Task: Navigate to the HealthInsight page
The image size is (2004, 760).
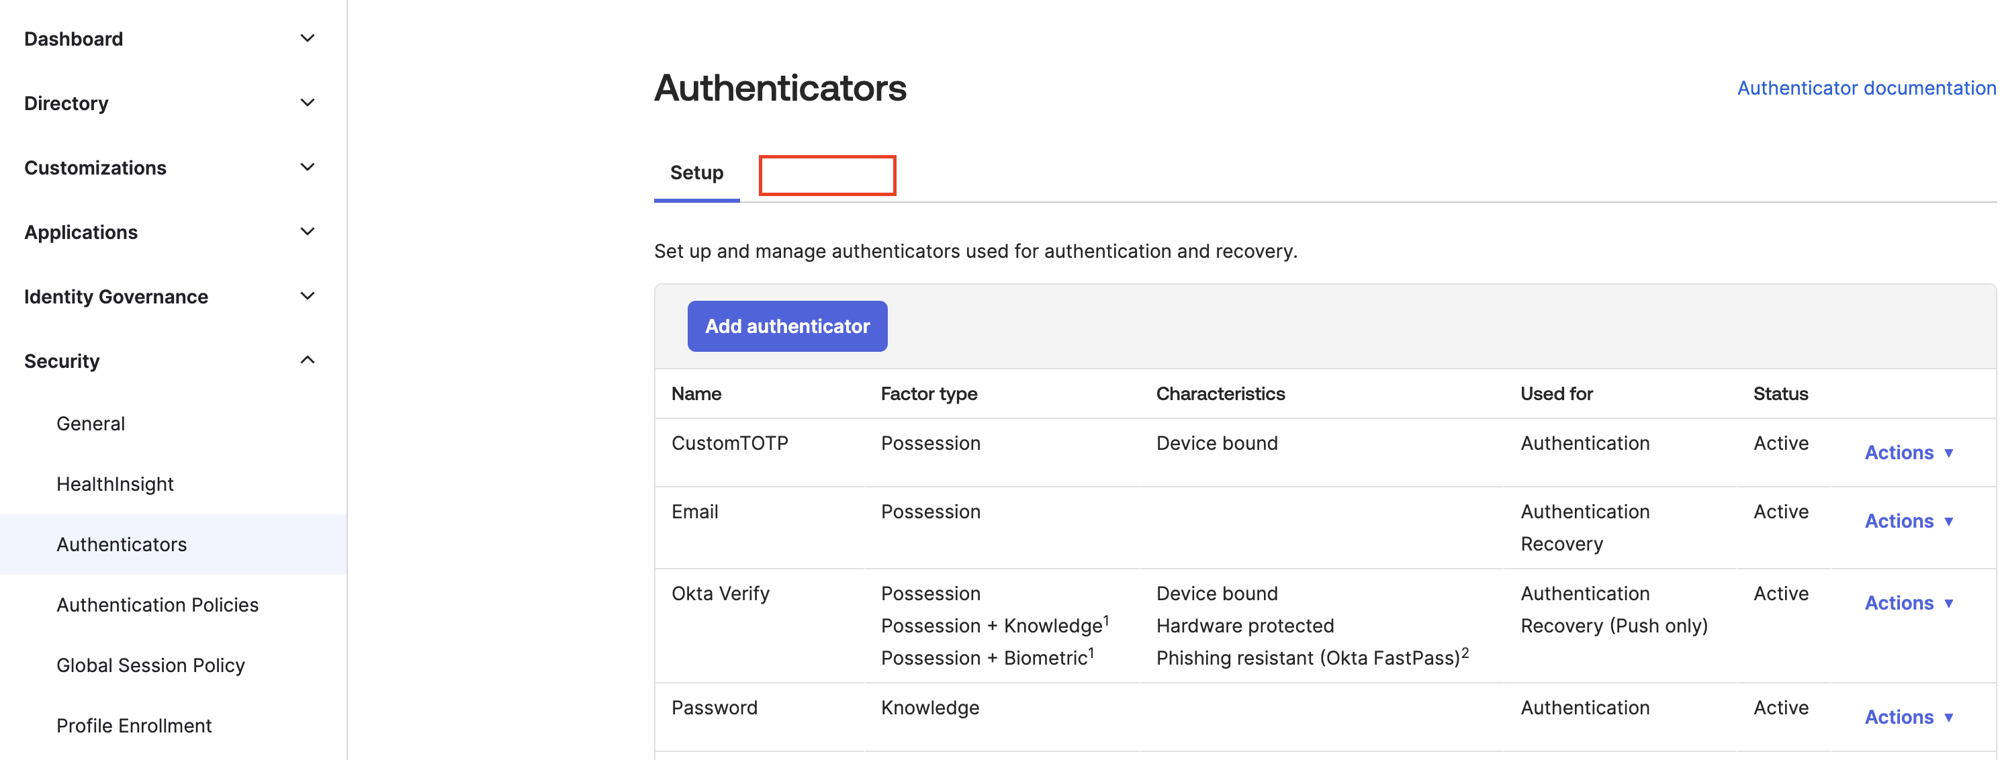Action: tap(114, 483)
